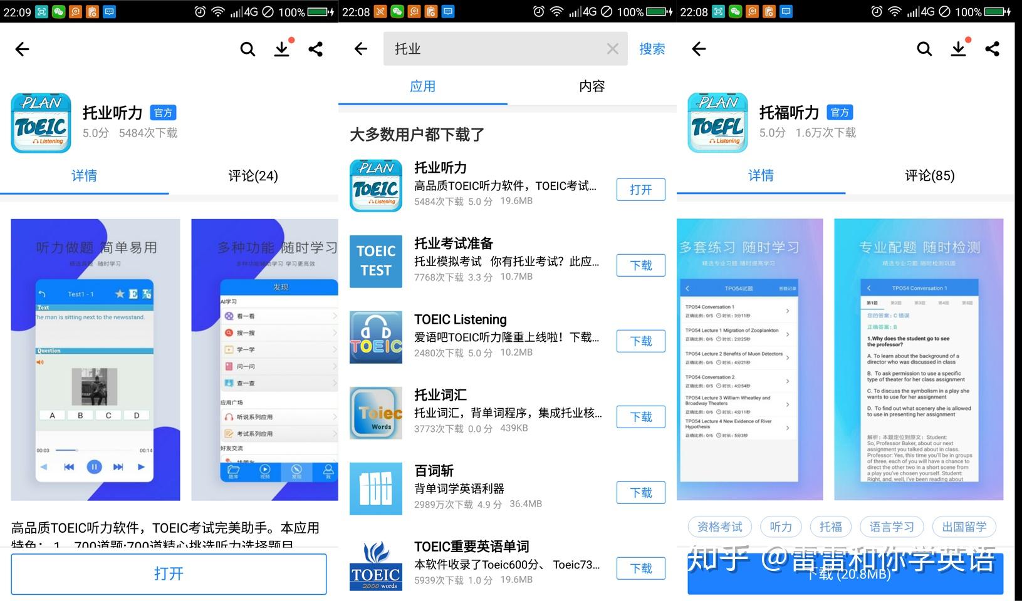This screenshot has height=601, width=1022.
Task: View the 多套练习 随时学习 screenshot
Action: (x=750, y=359)
